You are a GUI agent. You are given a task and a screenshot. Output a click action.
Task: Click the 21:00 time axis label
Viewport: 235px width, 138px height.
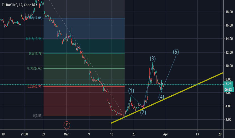point(24,134)
